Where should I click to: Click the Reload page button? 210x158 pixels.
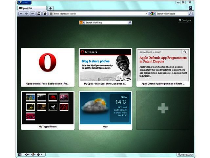pyautogui.click(x=39, y=14)
